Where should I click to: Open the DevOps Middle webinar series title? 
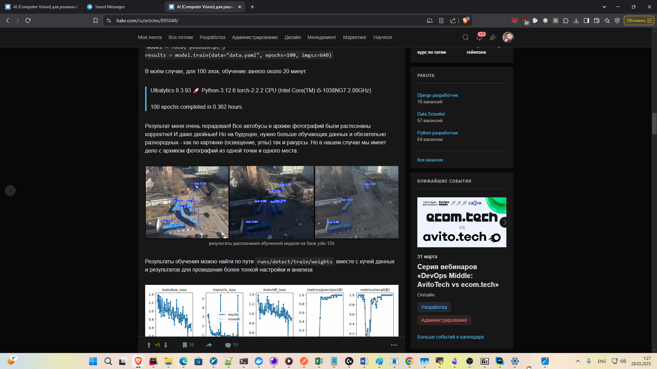(x=458, y=276)
